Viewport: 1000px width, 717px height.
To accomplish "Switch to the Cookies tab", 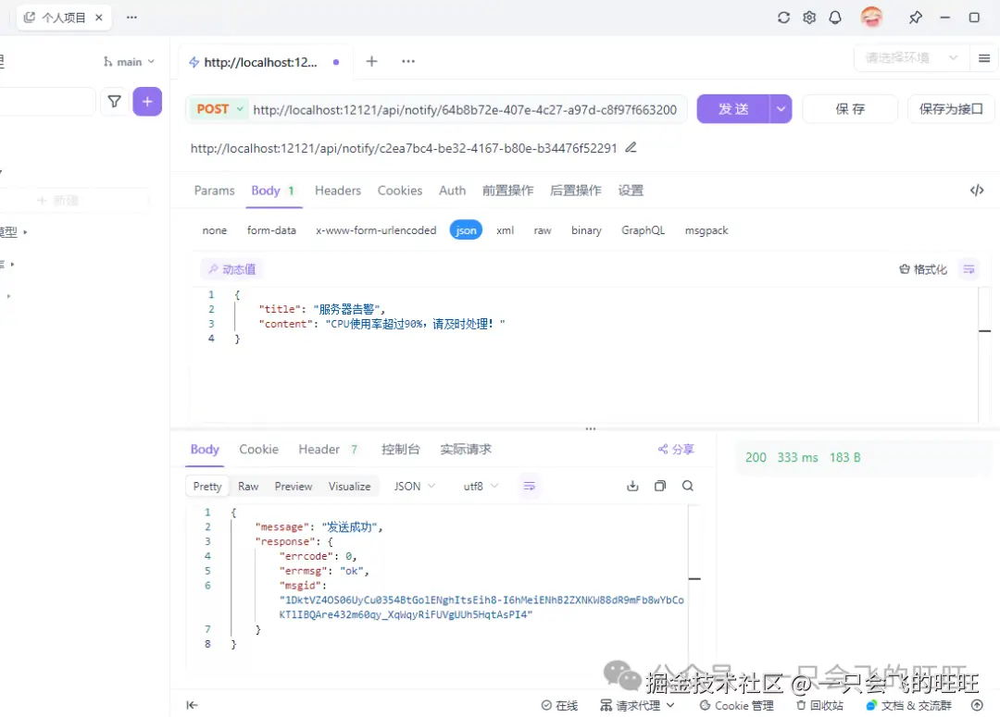I will point(400,191).
